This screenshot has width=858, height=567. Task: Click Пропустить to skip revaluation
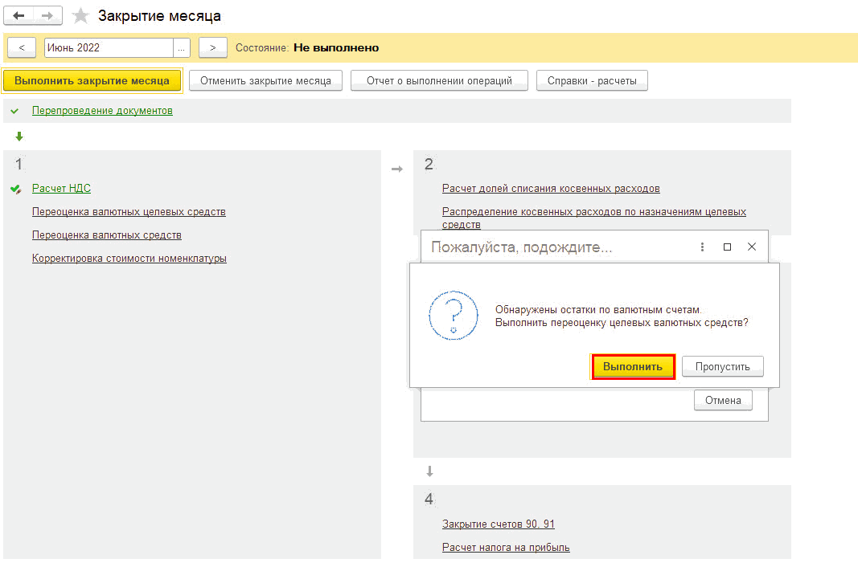(x=722, y=367)
